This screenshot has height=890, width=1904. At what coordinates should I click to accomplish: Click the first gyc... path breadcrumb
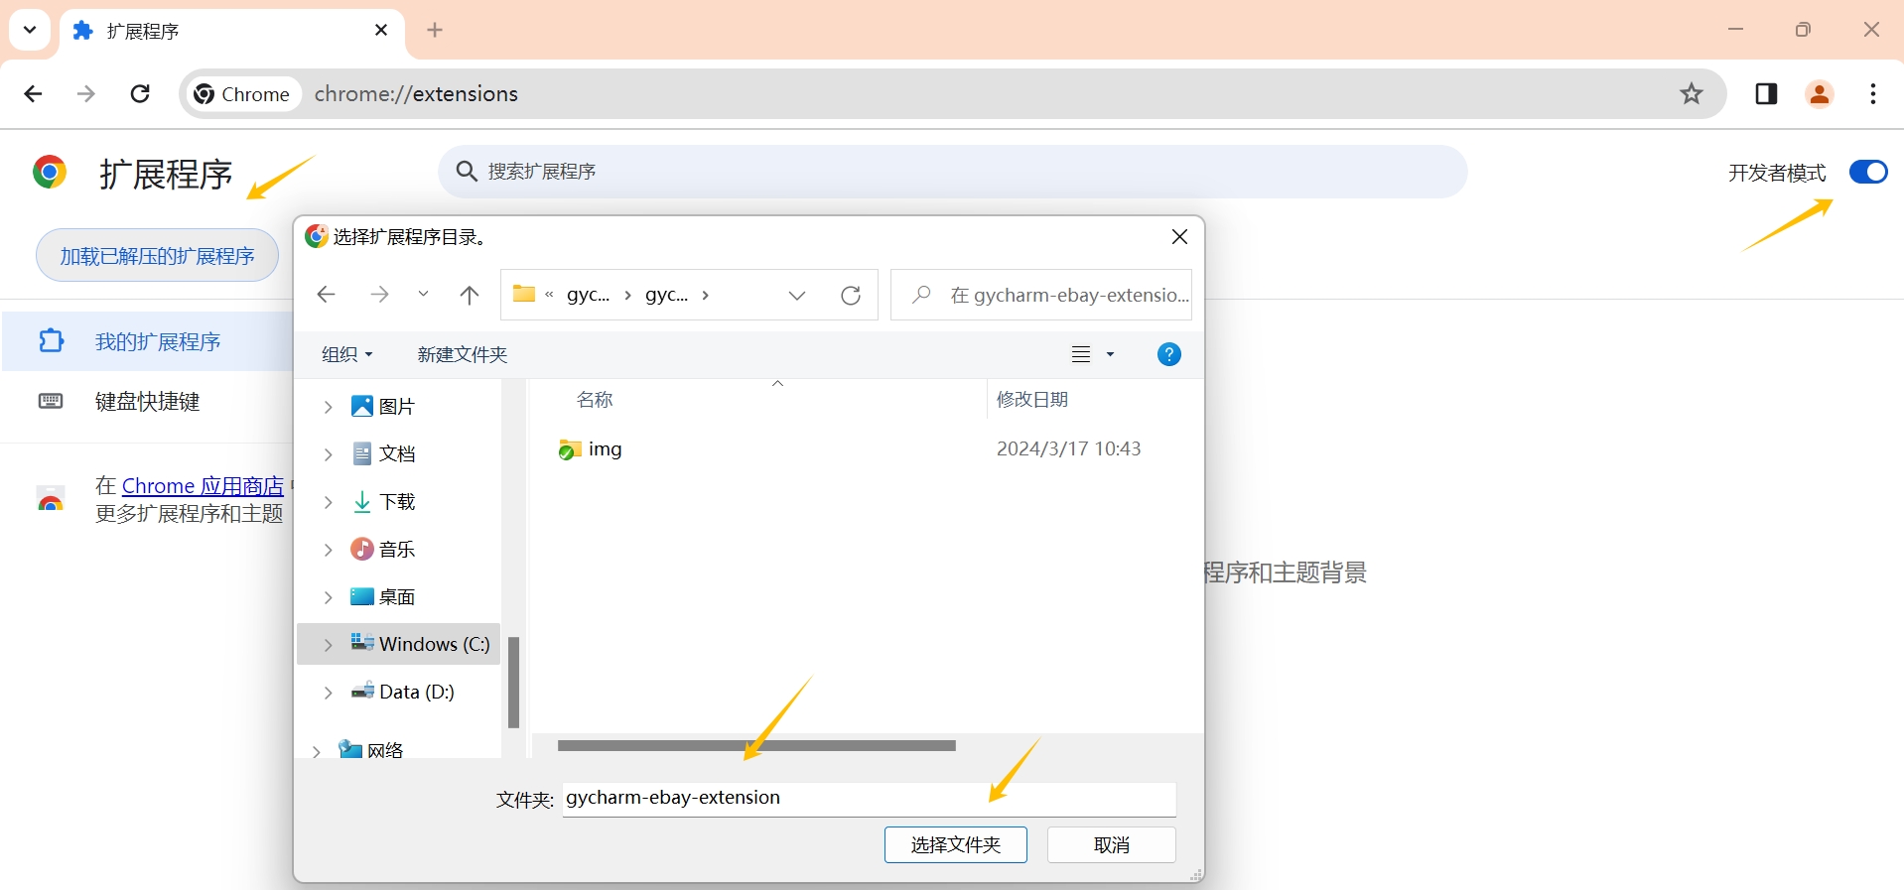coord(588,295)
